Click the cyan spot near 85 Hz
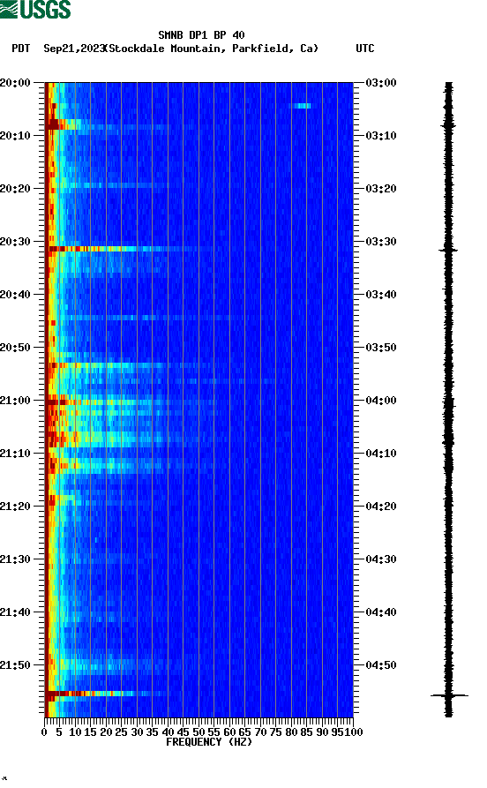Image resolution: width=487 pixels, height=788 pixels. point(303,106)
